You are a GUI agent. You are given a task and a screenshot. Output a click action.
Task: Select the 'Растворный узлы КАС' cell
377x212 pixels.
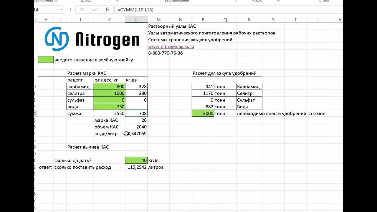tap(172, 26)
